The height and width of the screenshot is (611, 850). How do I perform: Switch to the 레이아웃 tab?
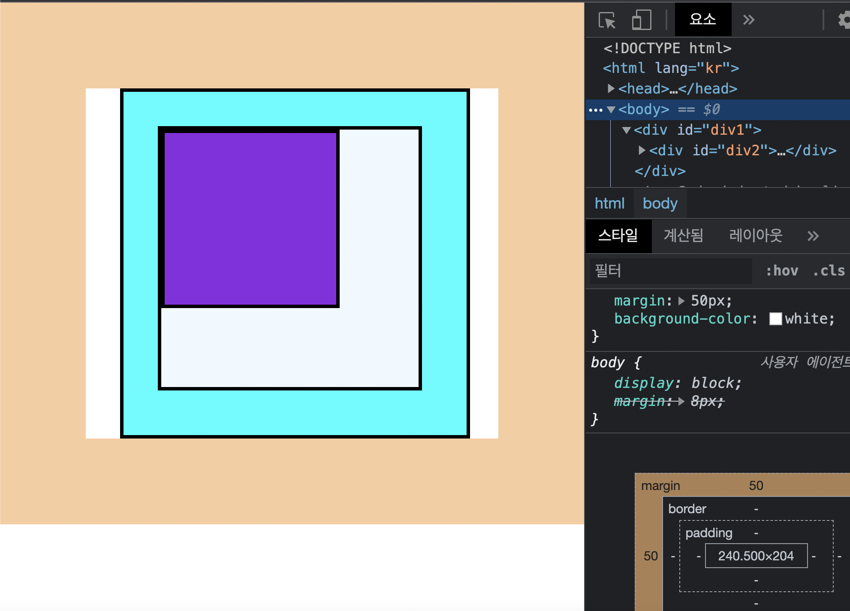coord(756,236)
